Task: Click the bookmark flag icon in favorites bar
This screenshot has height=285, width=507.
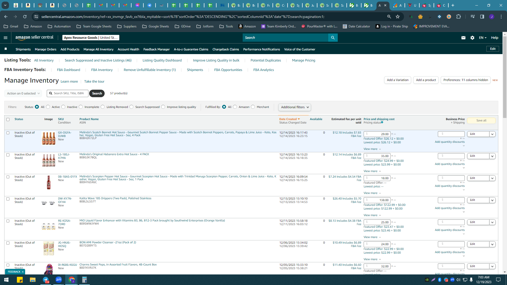Action: point(6,49)
